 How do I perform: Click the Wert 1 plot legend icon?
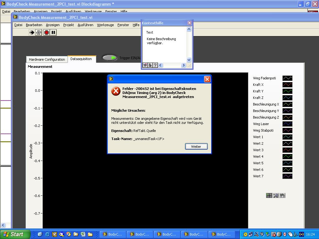pos(288,137)
